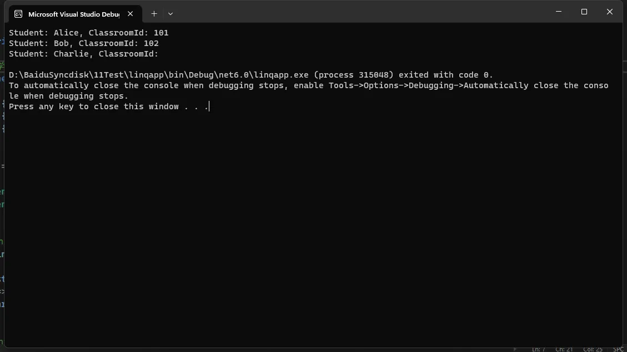Click the Charlie ClassroomId output line
Screen dimensions: 627x352
point(83,54)
